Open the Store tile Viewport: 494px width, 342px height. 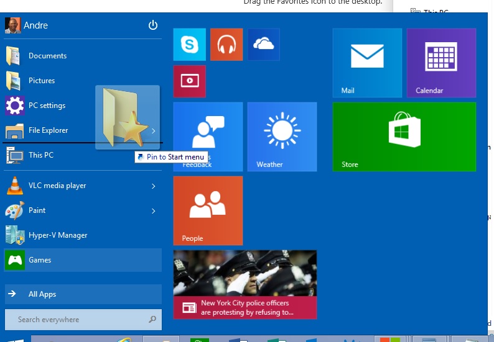(404, 137)
